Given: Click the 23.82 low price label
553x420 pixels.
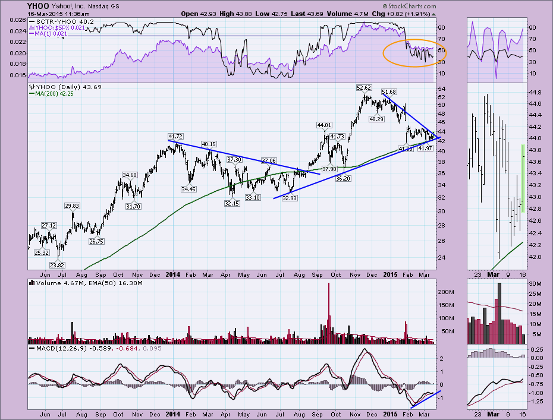Looking at the screenshot, I should point(57,266).
